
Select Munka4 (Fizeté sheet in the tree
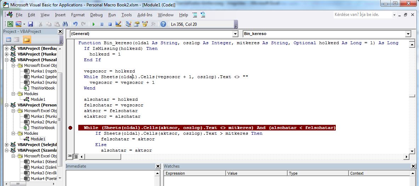click(x=44, y=179)
